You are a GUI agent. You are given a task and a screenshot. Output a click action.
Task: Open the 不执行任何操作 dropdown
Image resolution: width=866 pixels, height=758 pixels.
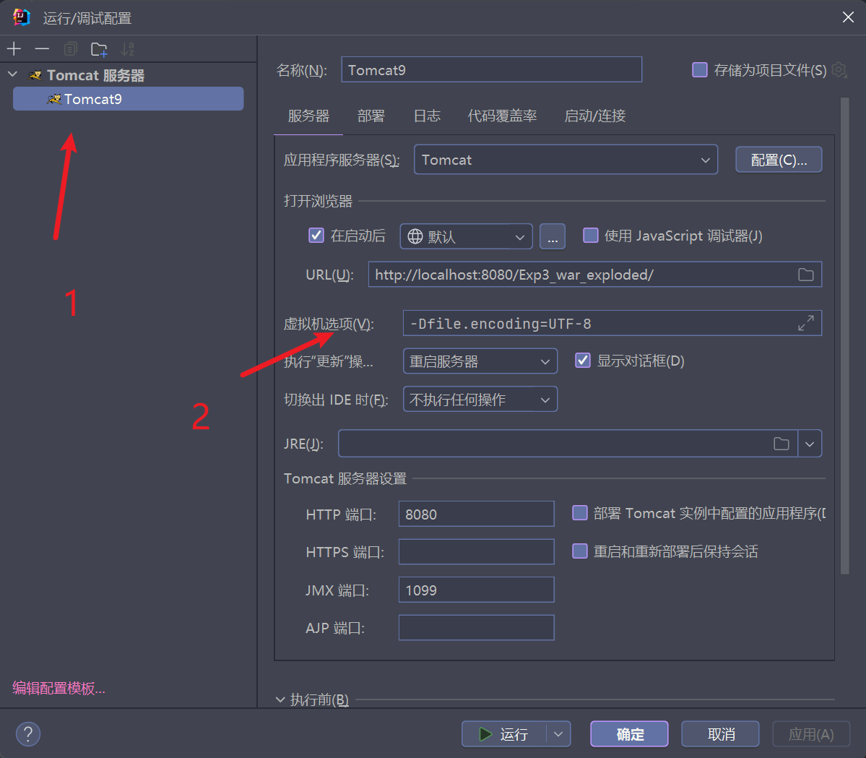click(480, 400)
